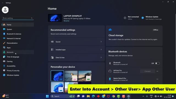
Task: Open Privacy & security settings
Action: point(18,71)
